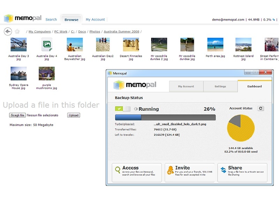Screen dimensions: 279x209
Task: Click the Access magnifier icon
Action: coord(118,170)
